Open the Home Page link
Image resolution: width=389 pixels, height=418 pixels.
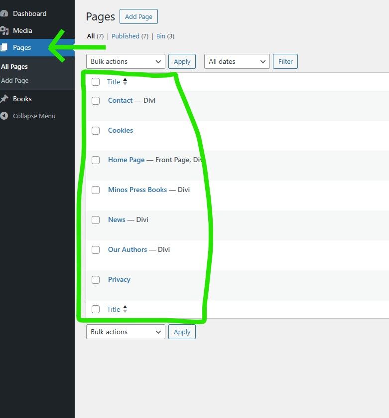(x=126, y=160)
